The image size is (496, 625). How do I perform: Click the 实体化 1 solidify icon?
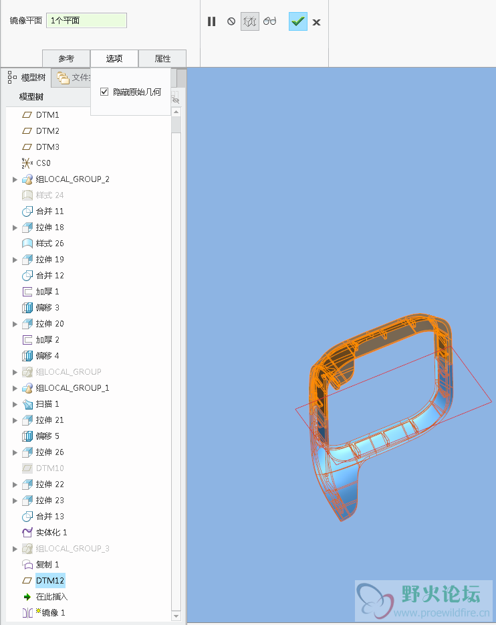(27, 533)
